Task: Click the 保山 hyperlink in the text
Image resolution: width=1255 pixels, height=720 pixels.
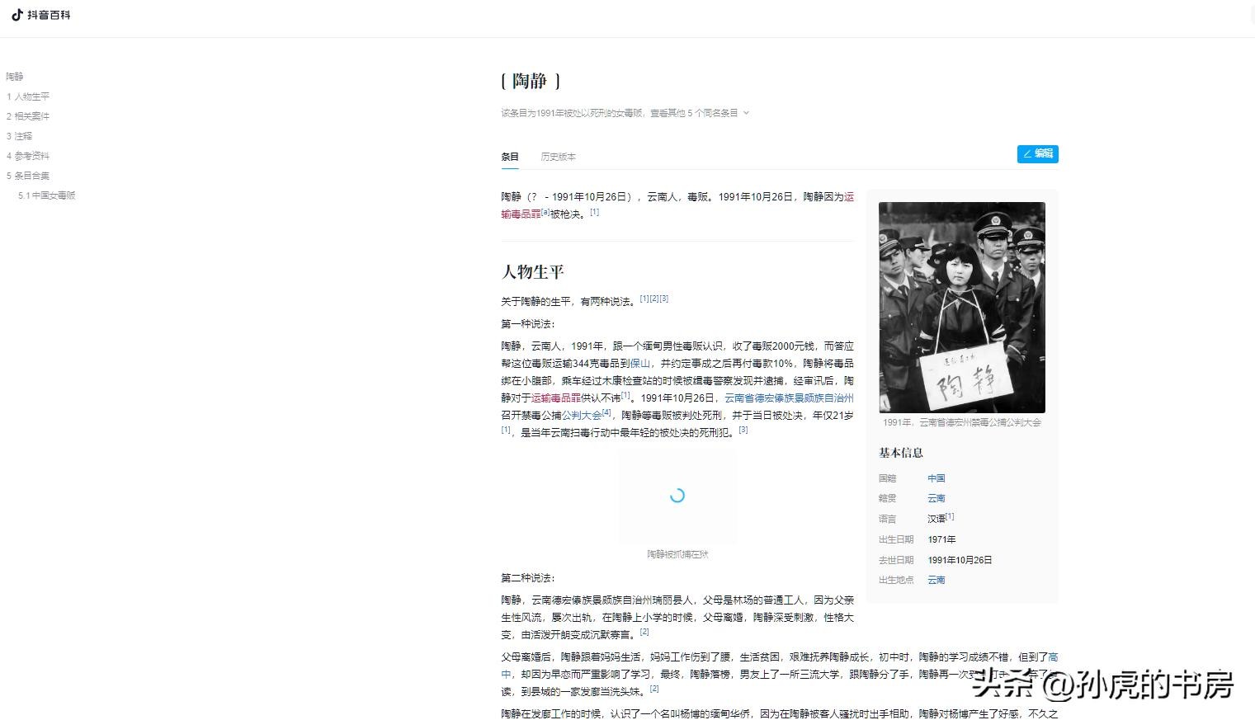Action: click(x=640, y=364)
